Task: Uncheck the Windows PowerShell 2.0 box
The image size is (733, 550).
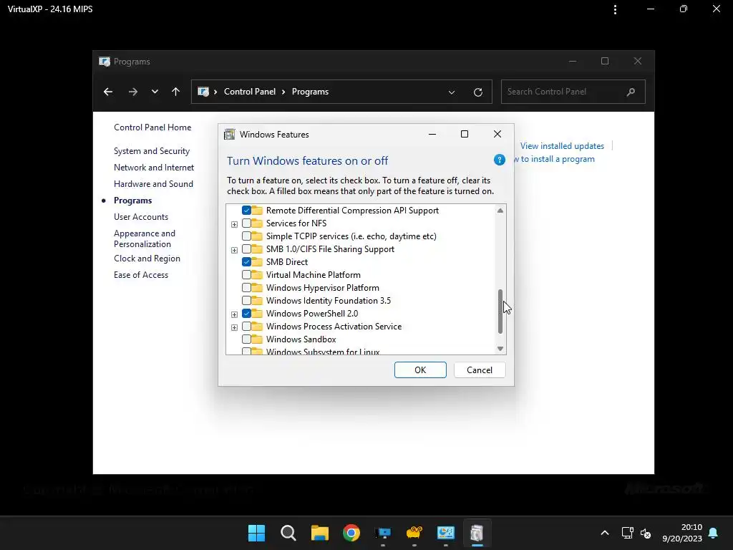Action: click(x=246, y=314)
